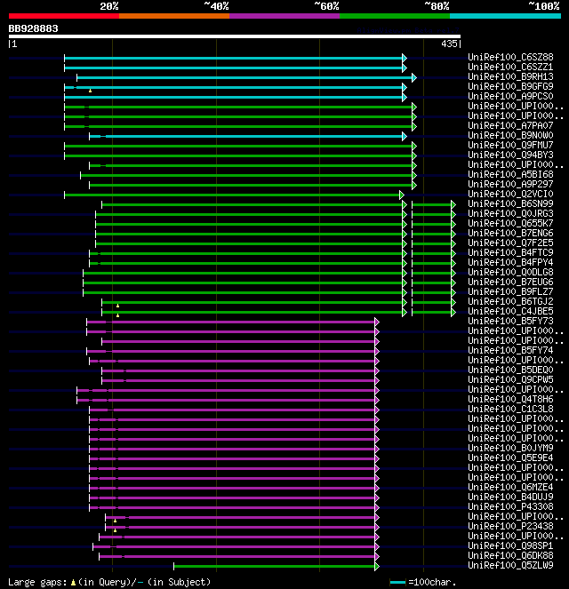This screenshot has height=589, width=569.
Task: Select the UniRef100_A9P297 label
Action: tap(510, 184)
